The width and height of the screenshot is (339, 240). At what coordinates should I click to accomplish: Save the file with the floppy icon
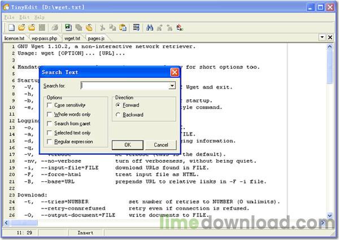[68, 28]
